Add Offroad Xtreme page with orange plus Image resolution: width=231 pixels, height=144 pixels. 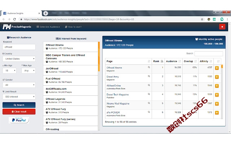point(217,68)
